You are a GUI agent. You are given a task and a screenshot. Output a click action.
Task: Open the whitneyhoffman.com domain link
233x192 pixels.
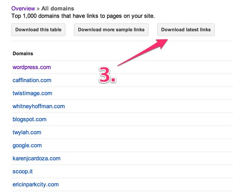click(x=39, y=106)
